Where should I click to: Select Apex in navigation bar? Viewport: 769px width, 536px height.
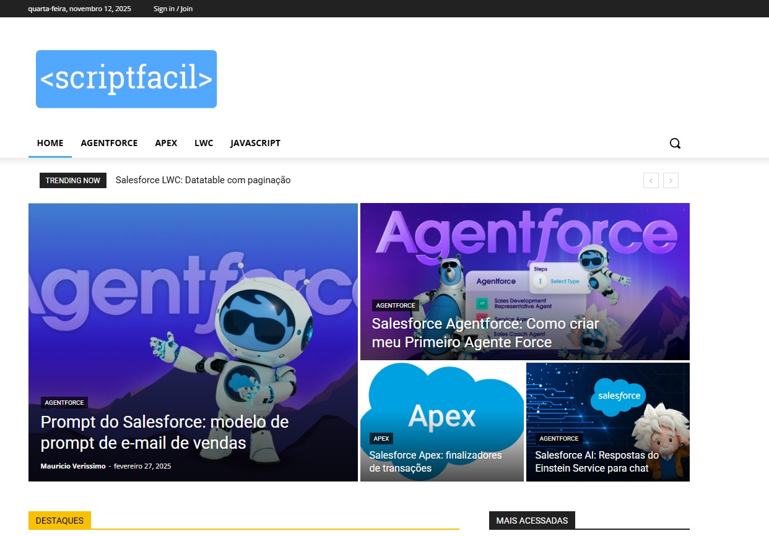click(166, 143)
